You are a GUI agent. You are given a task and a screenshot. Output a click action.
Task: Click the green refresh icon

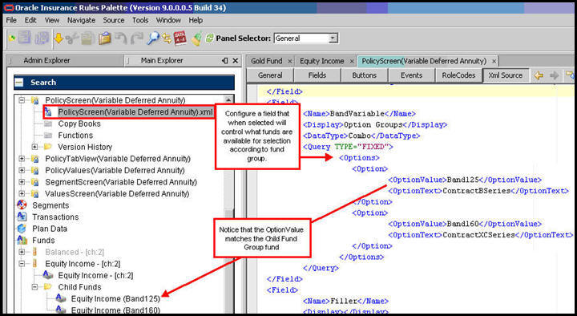(x=209, y=38)
